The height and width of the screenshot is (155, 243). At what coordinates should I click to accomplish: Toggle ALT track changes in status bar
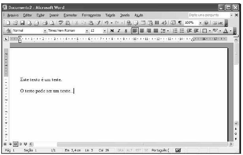pyautogui.click(x=130, y=150)
